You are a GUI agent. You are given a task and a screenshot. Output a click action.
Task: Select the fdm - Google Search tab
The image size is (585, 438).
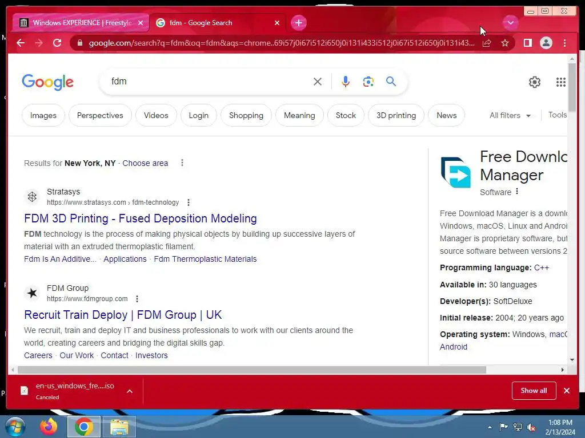[x=218, y=23]
